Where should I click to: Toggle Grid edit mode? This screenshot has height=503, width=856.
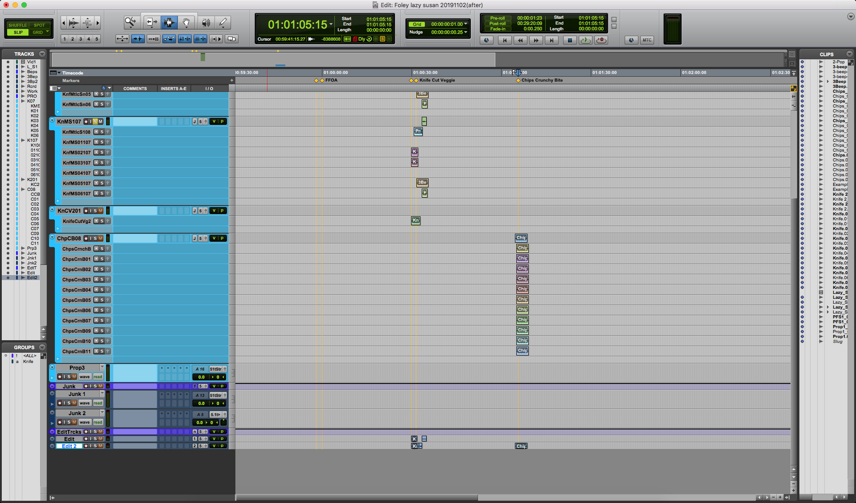pyautogui.click(x=37, y=32)
